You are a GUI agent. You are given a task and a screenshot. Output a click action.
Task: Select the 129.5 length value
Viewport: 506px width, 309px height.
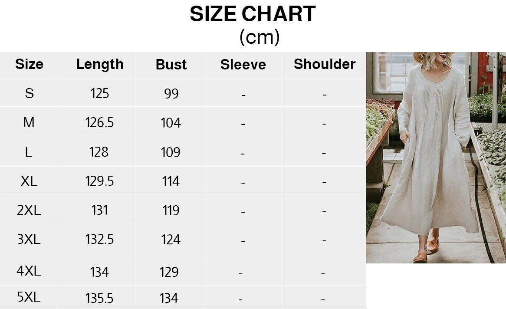pyautogui.click(x=99, y=181)
